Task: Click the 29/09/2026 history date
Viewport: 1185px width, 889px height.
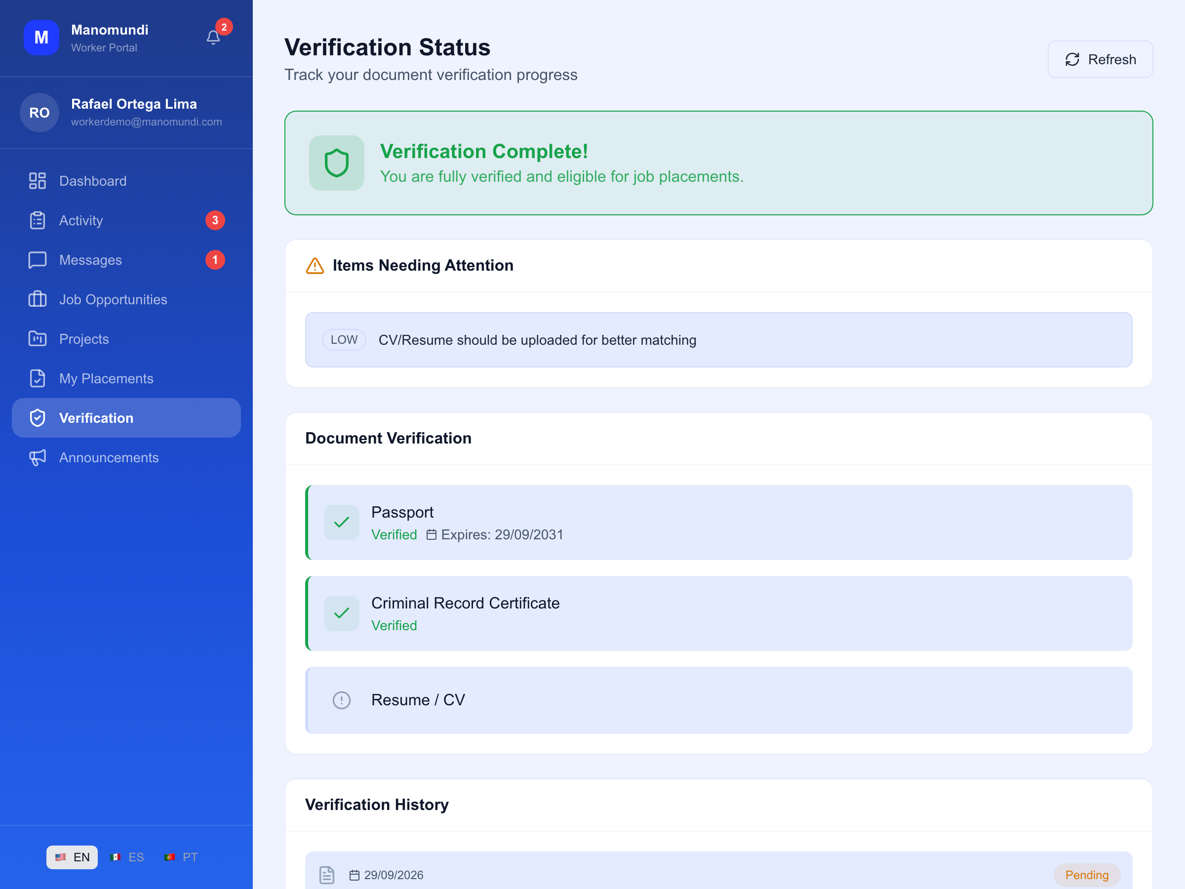Action: 394,875
